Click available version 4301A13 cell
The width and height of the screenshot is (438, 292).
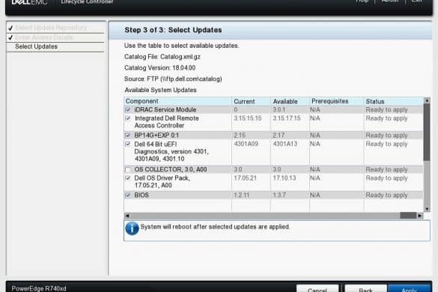click(285, 144)
